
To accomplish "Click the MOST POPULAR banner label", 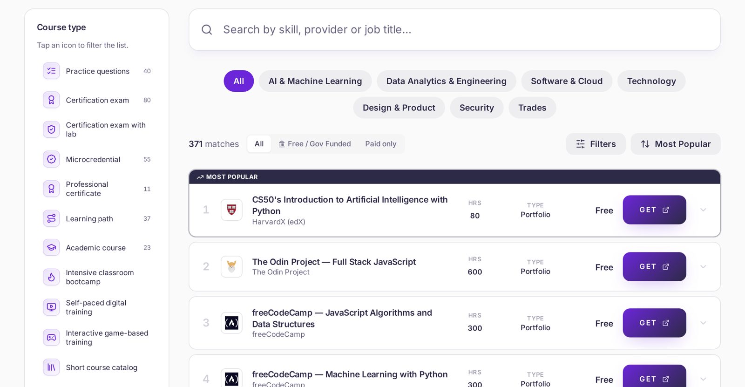I will [x=227, y=177].
